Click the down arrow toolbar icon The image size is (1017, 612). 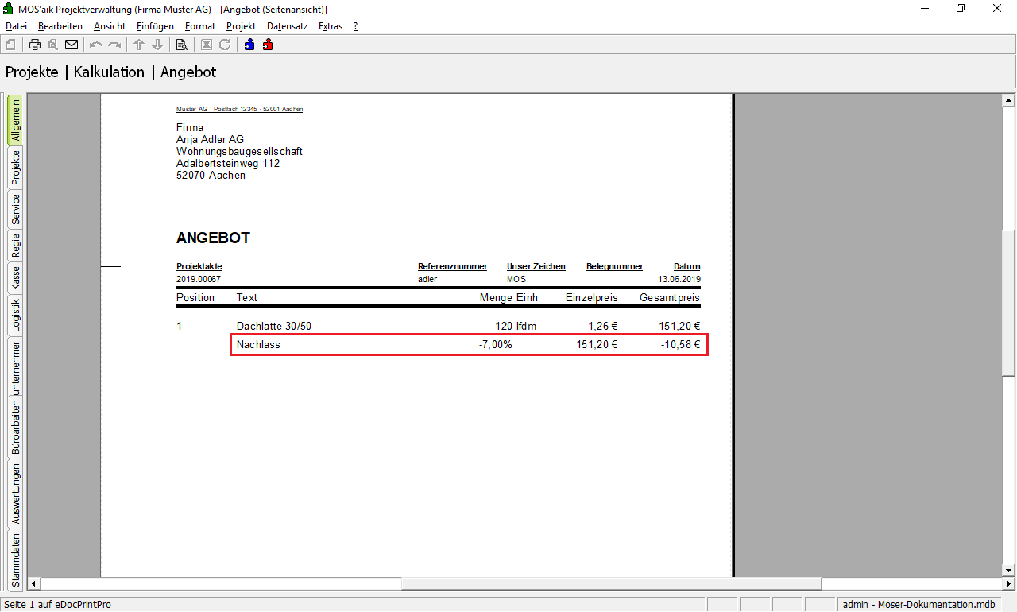click(x=157, y=45)
